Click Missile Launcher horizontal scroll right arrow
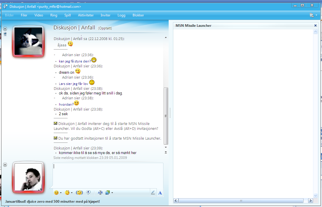This screenshot has height=207, width=322. coord(310,201)
